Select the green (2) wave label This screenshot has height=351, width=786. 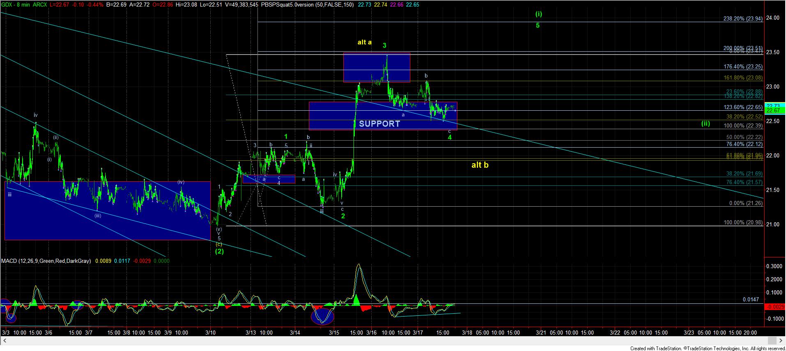219,251
